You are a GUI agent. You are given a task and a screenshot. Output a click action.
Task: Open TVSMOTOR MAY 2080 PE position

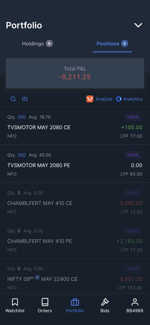click(x=75, y=164)
